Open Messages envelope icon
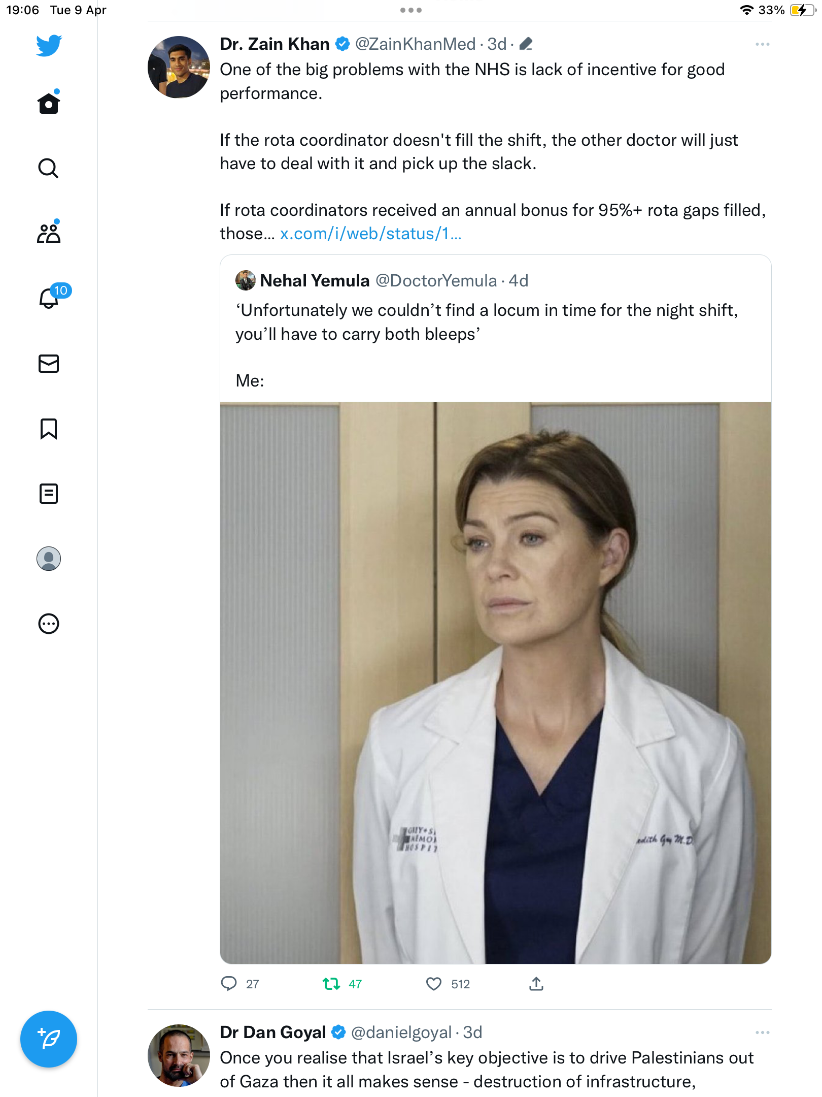Image resolution: width=822 pixels, height=1097 pixels. pyautogui.click(x=49, y=364)
